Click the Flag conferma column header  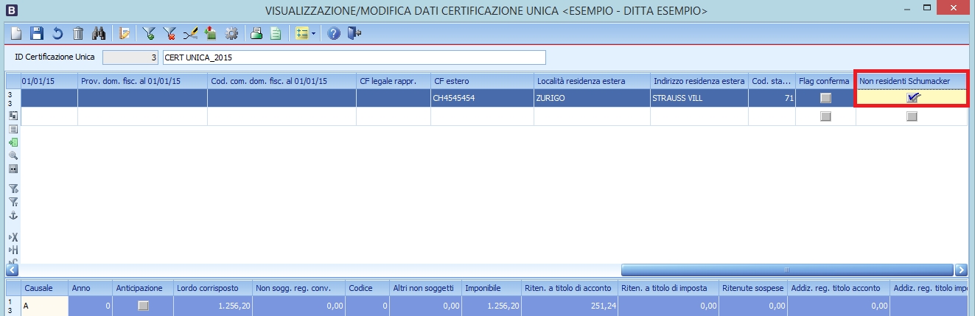pyautogui.click(x=825, y=80)
